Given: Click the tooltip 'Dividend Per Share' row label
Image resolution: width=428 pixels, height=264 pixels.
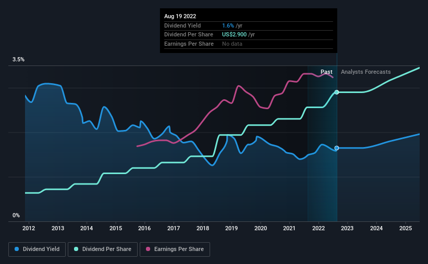Looking at the screenshot, I should 189,35.
